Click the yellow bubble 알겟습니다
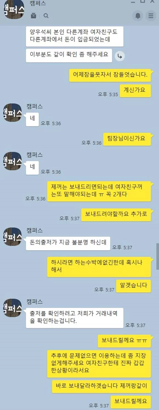The height and width of the screenshot is (410, 159). click(x=134, y=285)
